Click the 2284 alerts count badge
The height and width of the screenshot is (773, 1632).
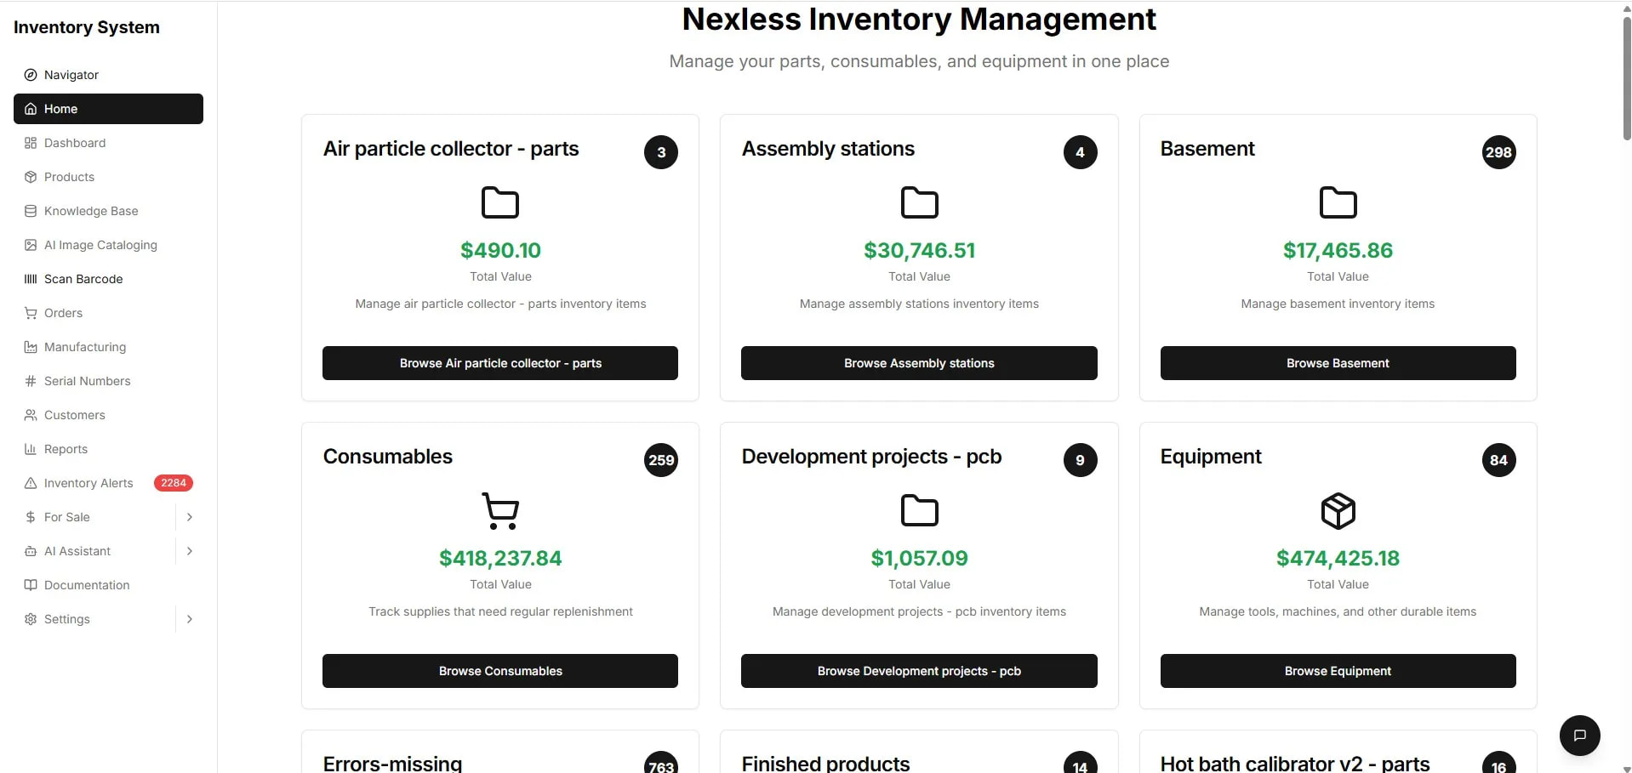click(174, 483)
